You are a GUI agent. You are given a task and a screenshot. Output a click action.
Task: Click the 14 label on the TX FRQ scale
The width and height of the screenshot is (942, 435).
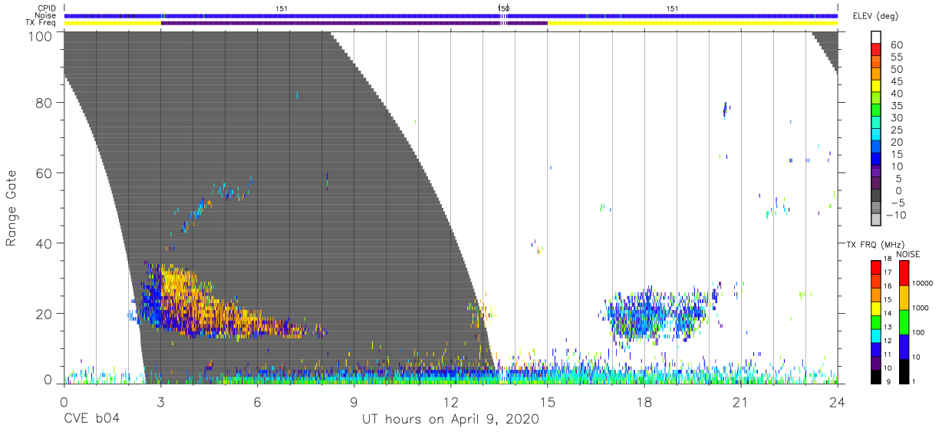pos(888,313)
